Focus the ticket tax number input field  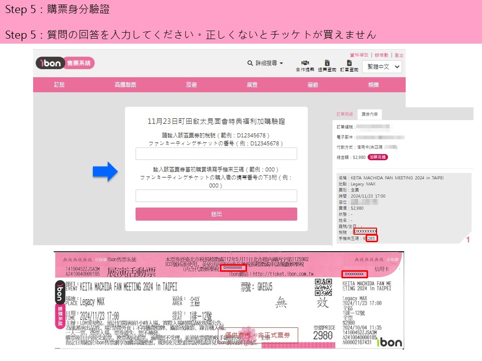pos(216,153)
